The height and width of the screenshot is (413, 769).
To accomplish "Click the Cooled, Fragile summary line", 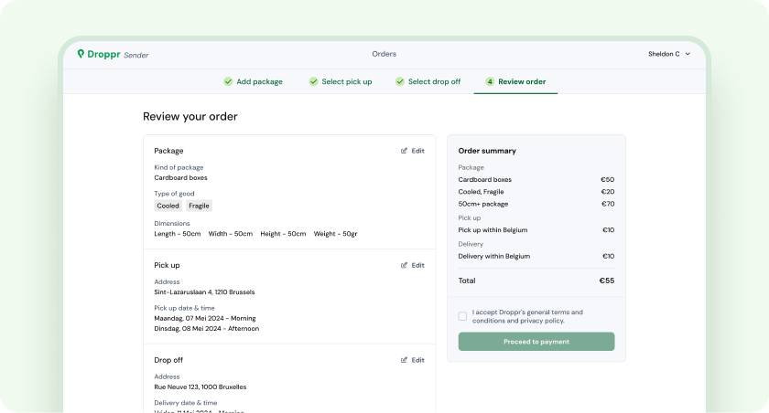I will [536, 192].
